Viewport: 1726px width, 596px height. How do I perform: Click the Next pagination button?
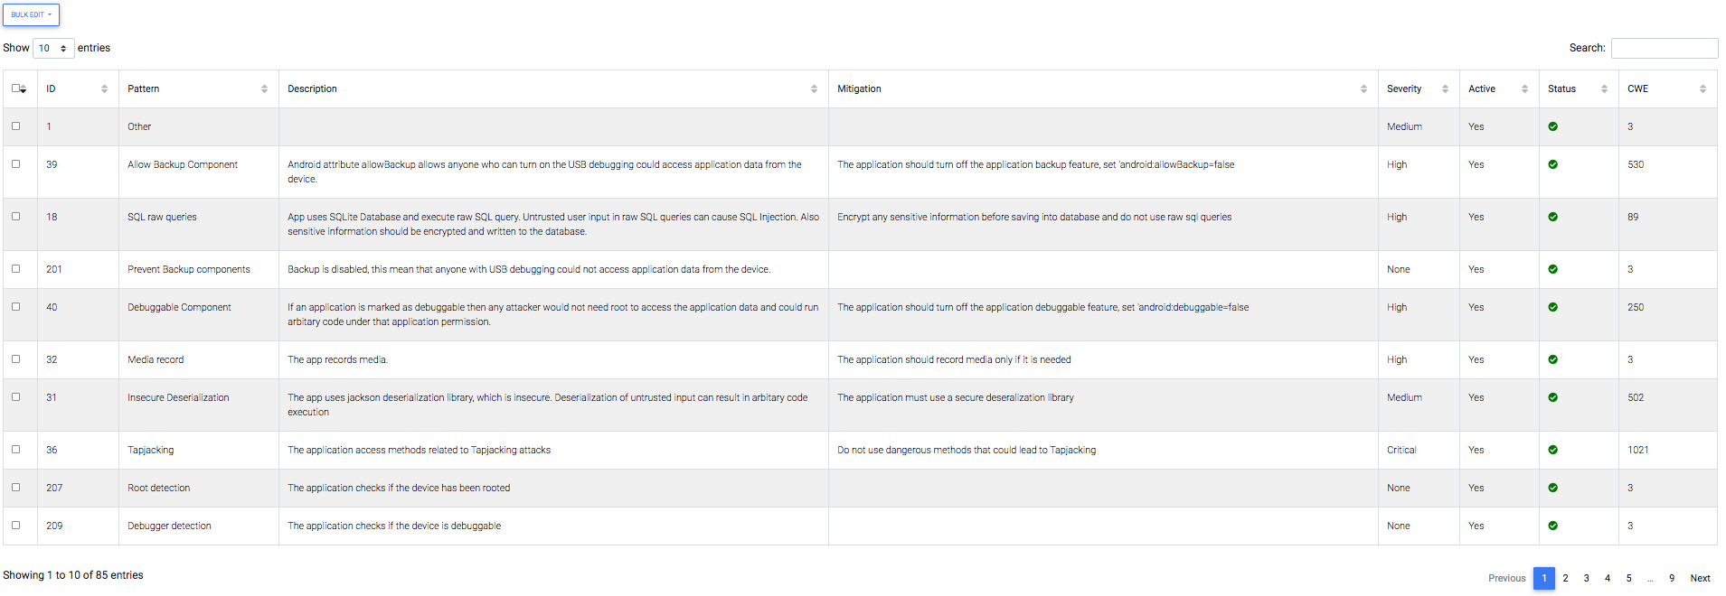click(x=1700, y=578)
